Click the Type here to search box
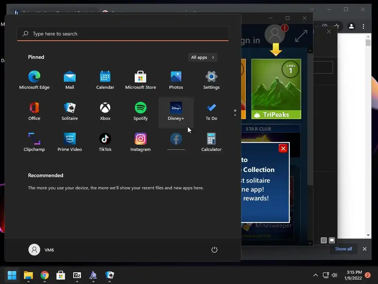The height and width of the screenshot is (284, 378). pos(123,34)
